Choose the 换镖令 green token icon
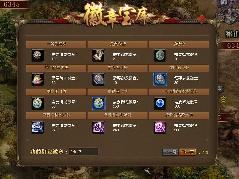239x179 pixels. pyautogui.click(x=160, y=55)
